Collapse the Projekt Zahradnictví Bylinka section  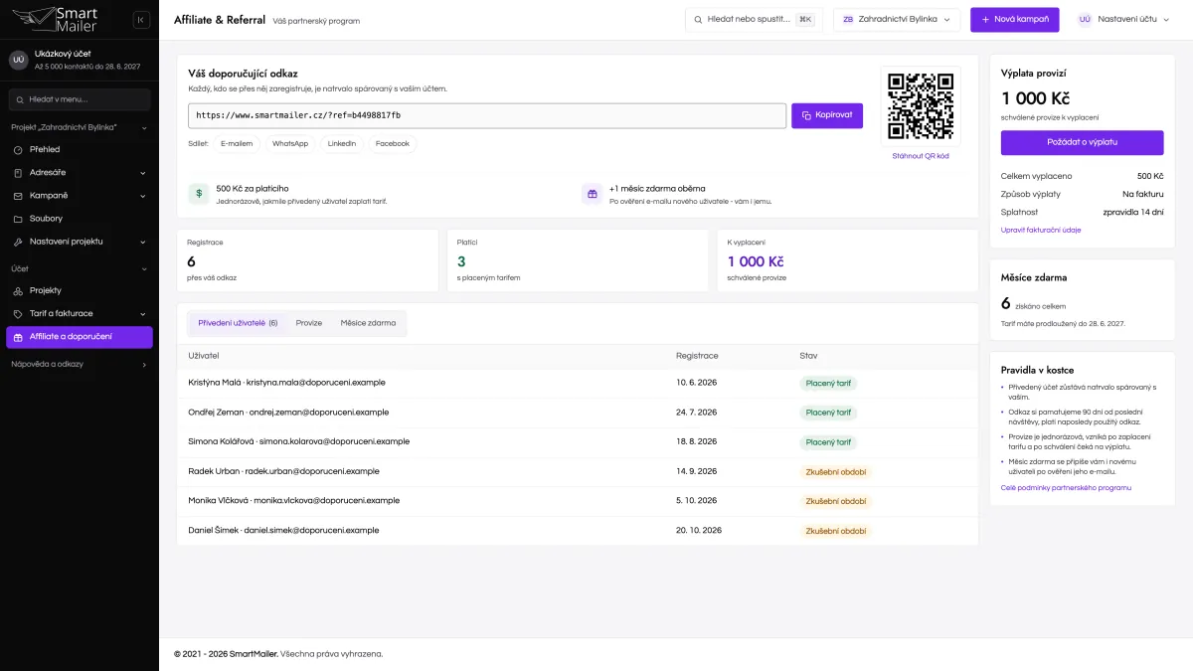click(143, 127)
